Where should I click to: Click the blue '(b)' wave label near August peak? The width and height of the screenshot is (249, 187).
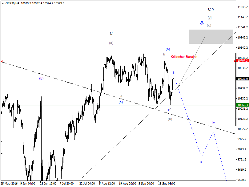click(168, 49)
